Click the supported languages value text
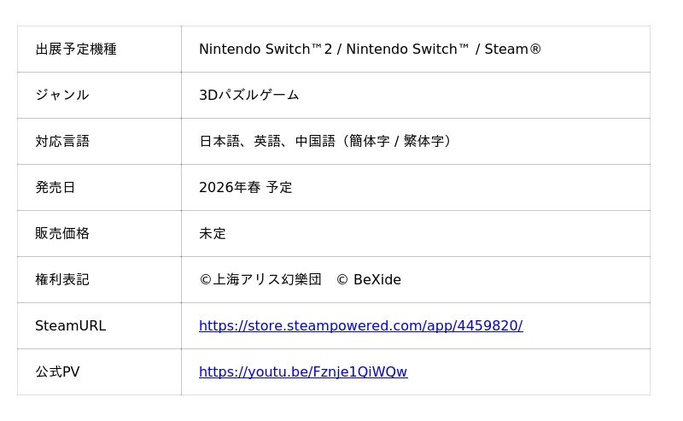 [325, 142]
